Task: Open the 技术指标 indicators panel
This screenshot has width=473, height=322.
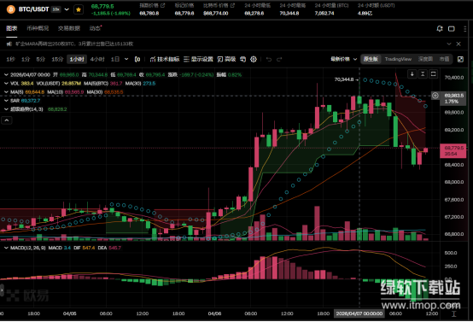Action: point(165,59)
